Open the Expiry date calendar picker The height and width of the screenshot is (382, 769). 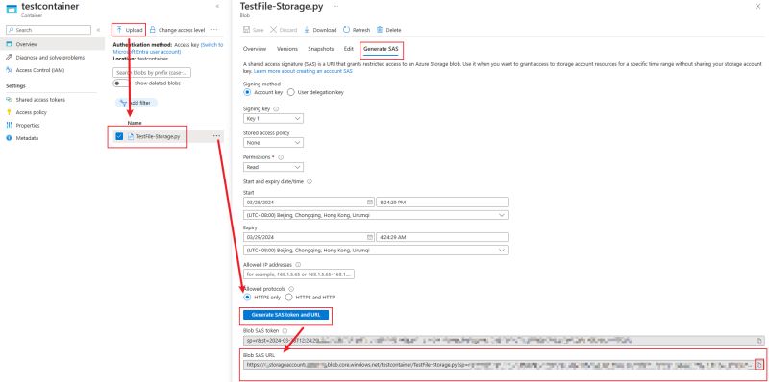(370, 237)
